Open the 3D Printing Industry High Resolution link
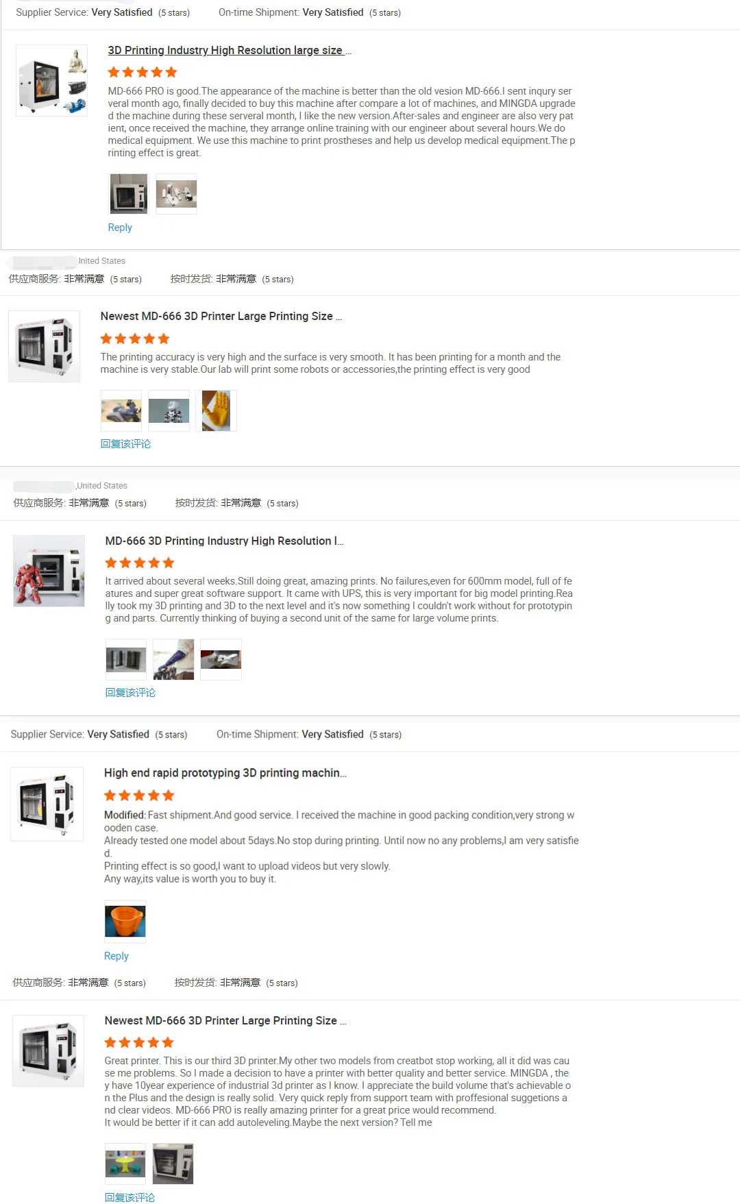 point(229,51)
